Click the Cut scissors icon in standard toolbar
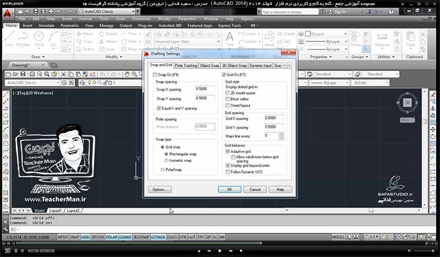The height and width of the screenshot is (257, 440). pyautogui.click(x=63, y=74)
